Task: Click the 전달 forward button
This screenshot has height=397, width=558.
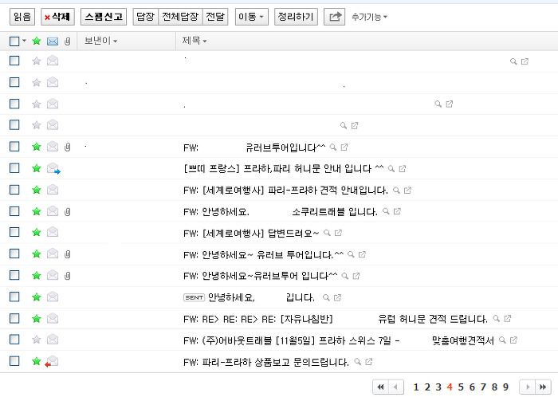Action: (215, 17)
